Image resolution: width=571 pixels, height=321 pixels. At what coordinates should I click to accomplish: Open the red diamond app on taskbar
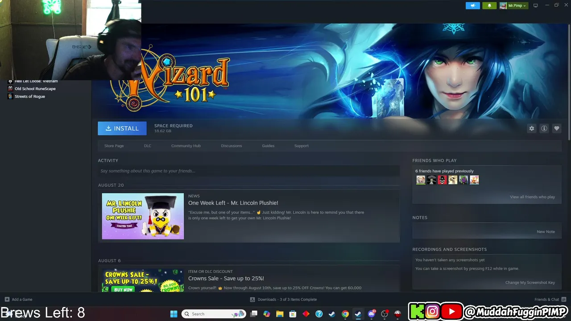coord(306,314)
